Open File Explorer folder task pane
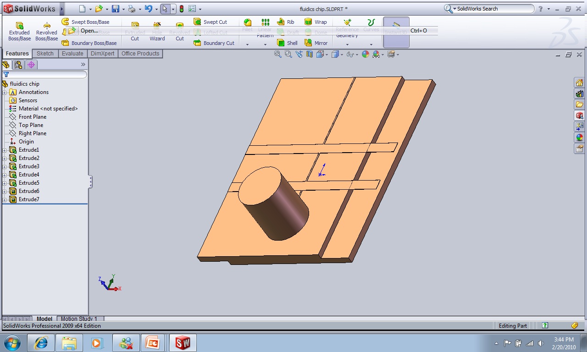587x352 pixels. pos(579,104)
